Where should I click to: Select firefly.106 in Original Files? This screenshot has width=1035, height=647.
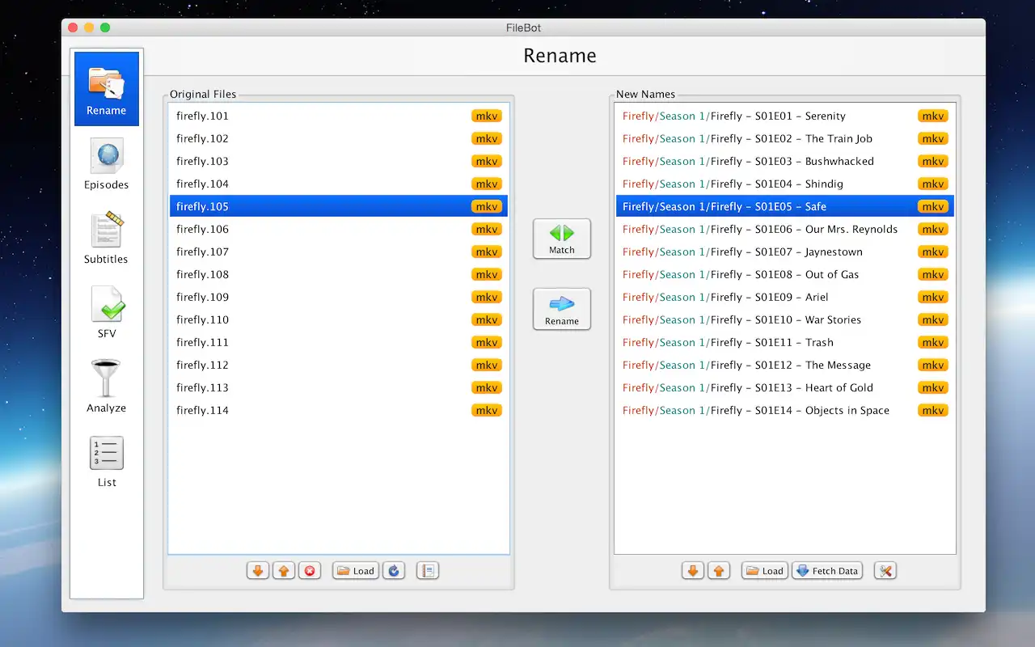339,229
